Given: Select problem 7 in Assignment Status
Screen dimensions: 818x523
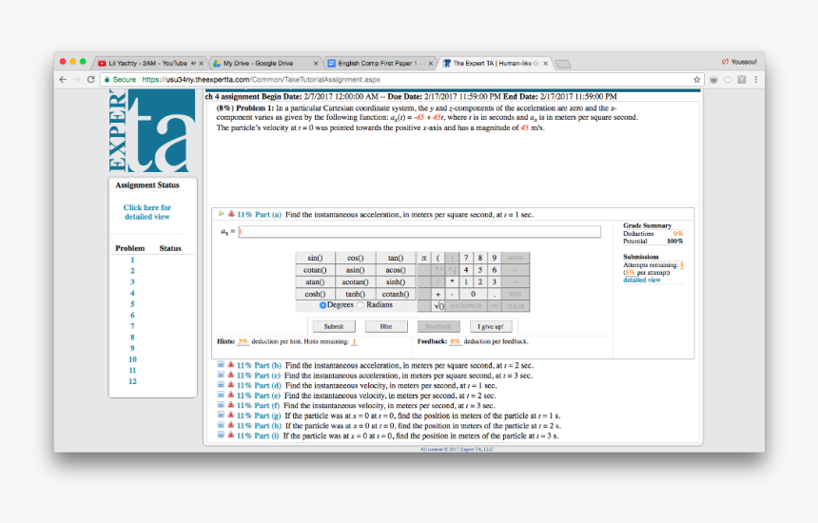Looking at the screenshot, I should click(x=132, y=326).
